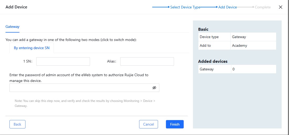The width and height of the screenshot is (289, 135).
Task: Click the eWeb password instruction text
Action: tap(79, 78)
